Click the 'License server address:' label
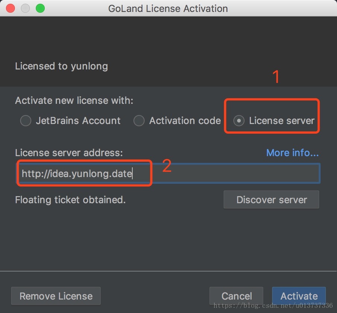The image size is (337, 313). coord(69,153)
